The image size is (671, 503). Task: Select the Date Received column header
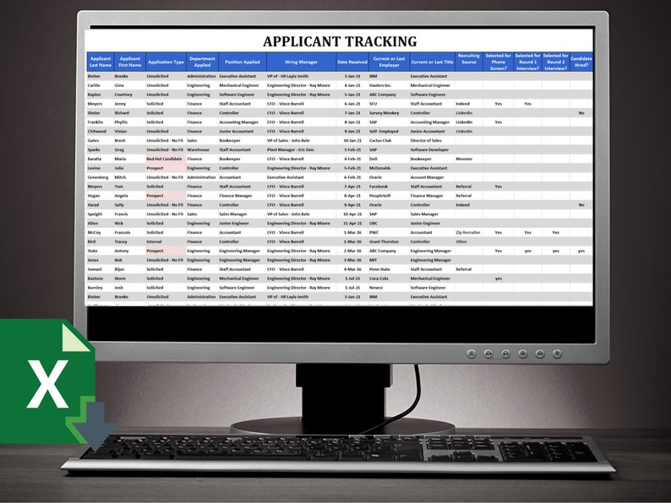(x=352, y=62)
